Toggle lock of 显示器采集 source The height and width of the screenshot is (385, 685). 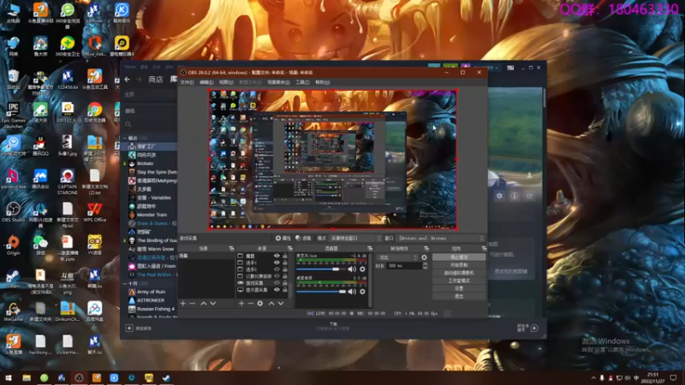tap(285, 290)
